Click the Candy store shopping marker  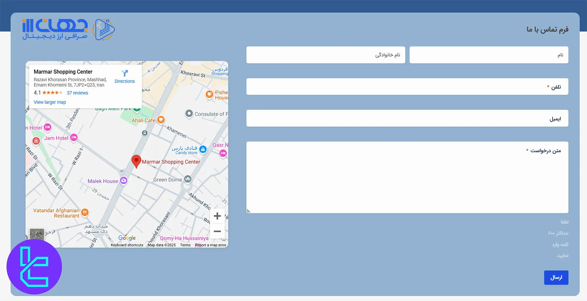tap(203, 149)
